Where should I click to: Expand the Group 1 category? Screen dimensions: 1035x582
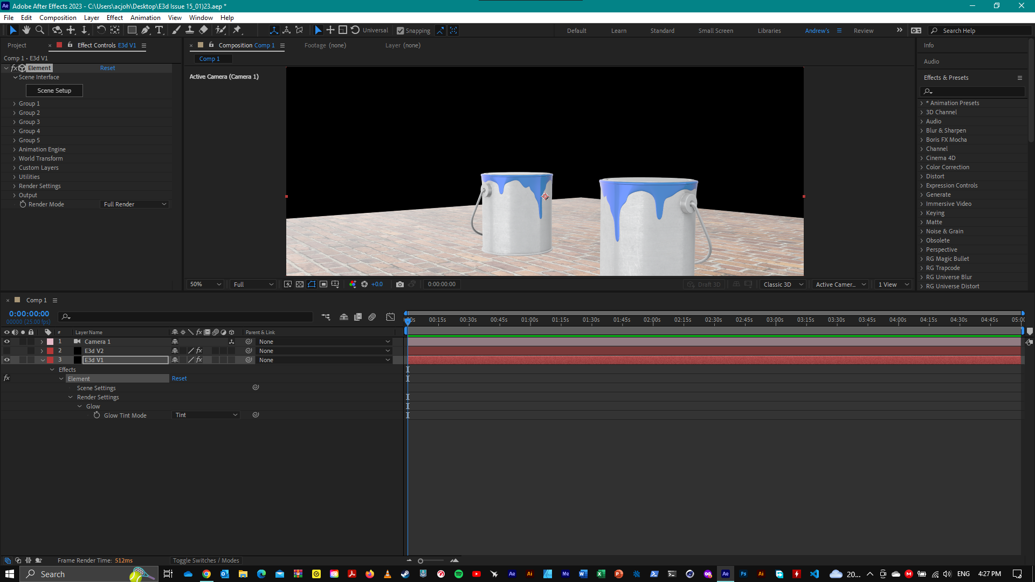(x=15, y=103)
